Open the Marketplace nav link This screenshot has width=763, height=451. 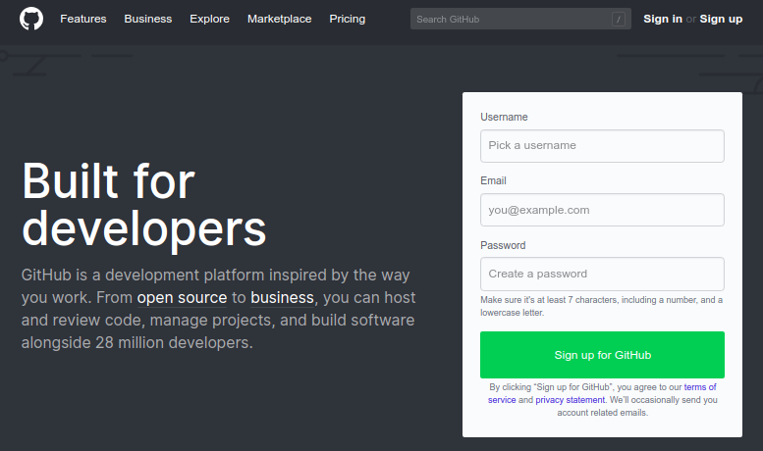point(279,19)
